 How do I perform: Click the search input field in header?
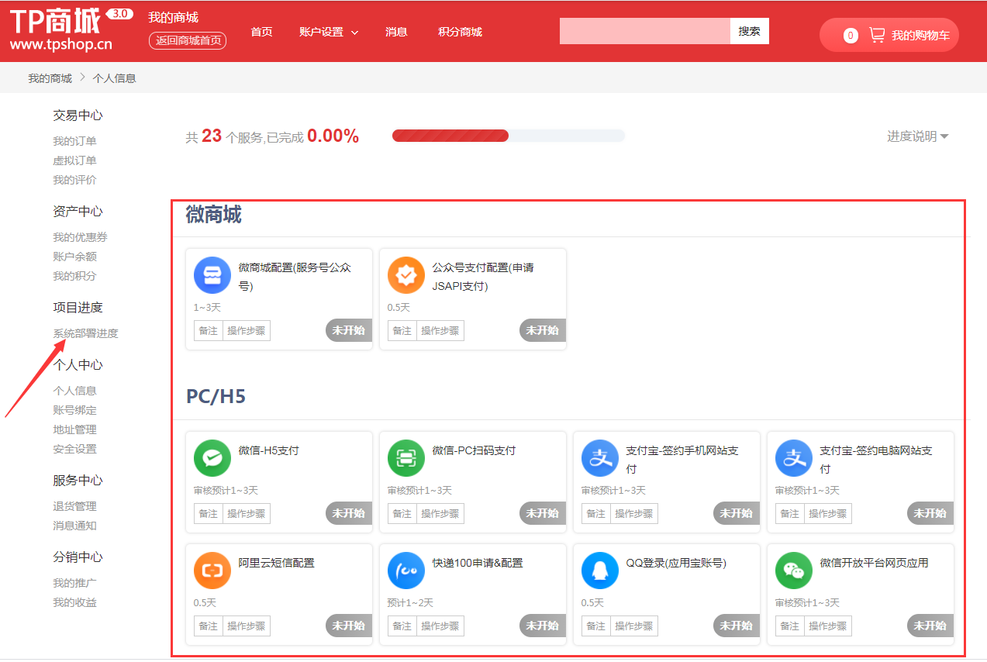coord(644,31)
